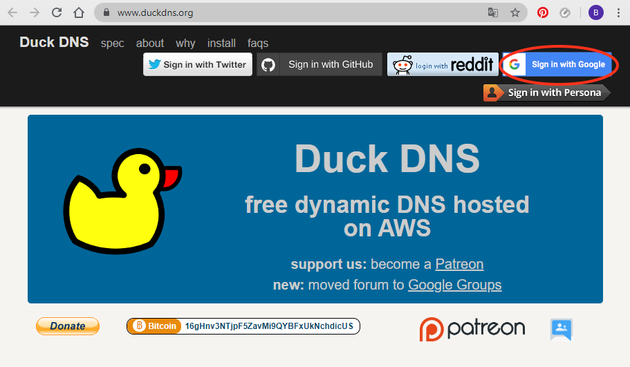630x367 pixels.
Task: Open the install page
Action: click(x=221, y=43)
